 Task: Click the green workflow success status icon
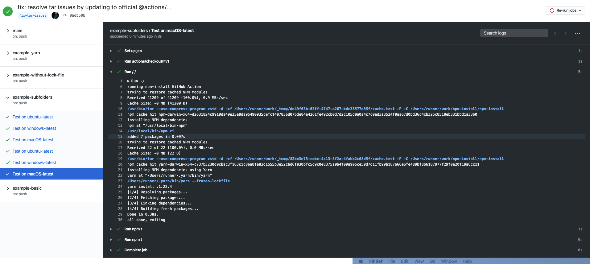(8, 11)
